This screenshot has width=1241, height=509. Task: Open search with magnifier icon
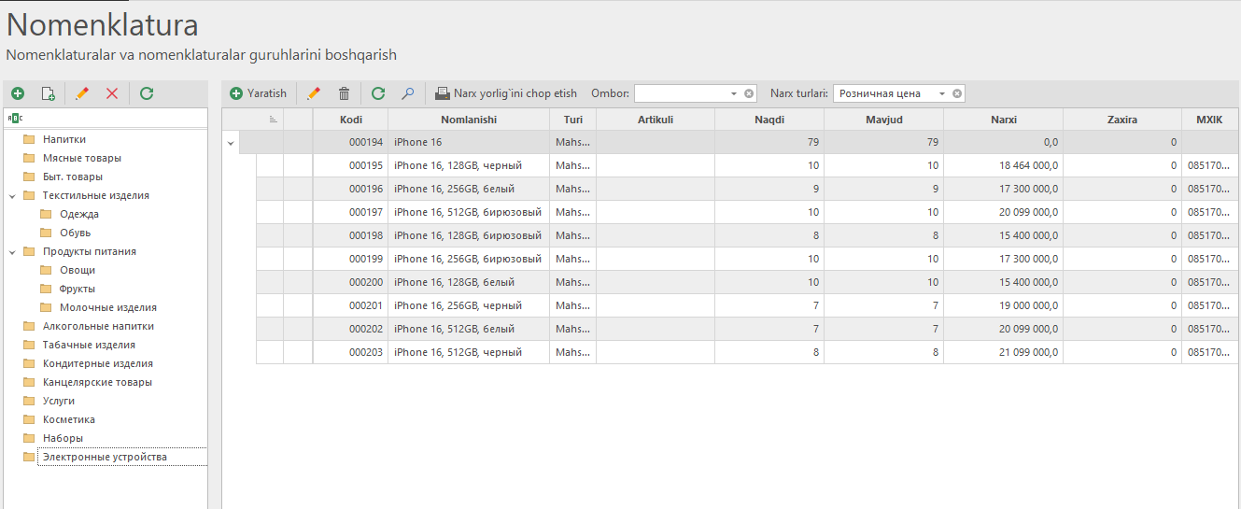(x=407, y=93)
